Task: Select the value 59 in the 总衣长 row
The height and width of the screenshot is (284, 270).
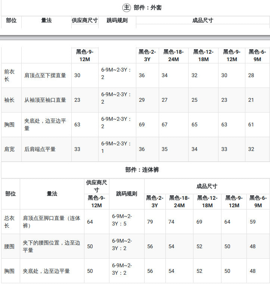Action: tap(253, 222)
